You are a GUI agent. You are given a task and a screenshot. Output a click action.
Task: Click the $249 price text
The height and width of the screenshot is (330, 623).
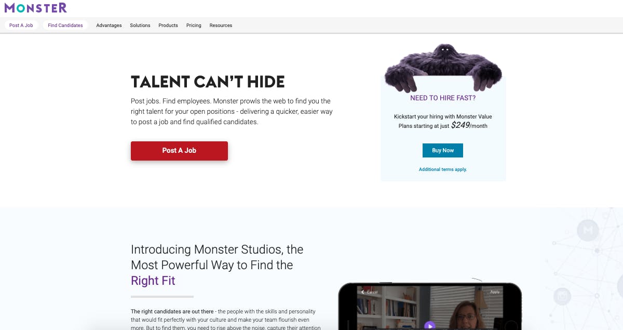coord(460,125)
